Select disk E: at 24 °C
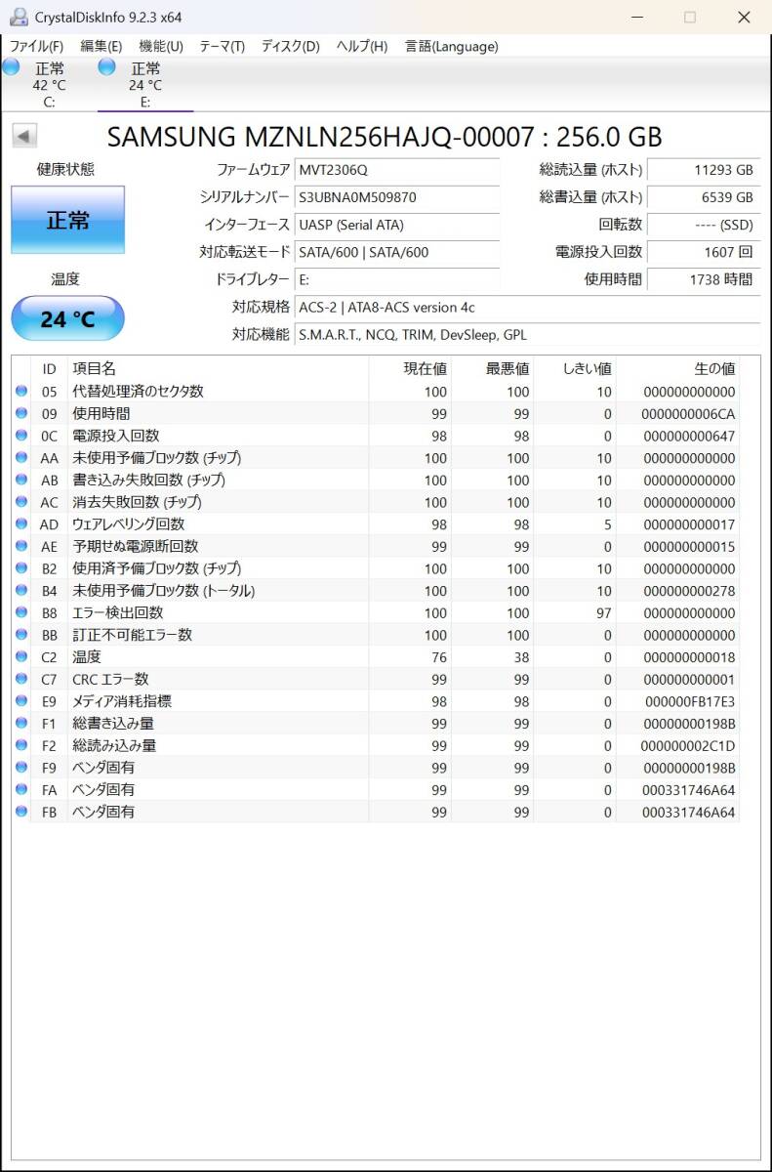 click(144, 84)
